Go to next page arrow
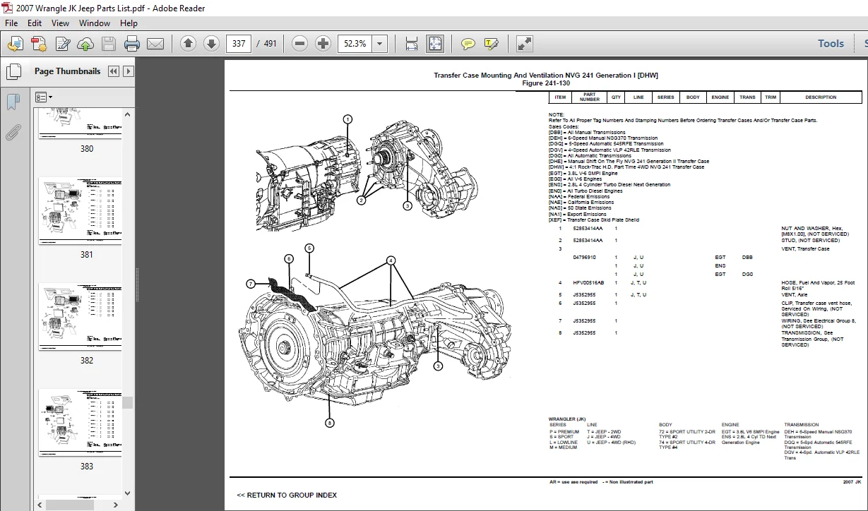 (x=211, y=44)
